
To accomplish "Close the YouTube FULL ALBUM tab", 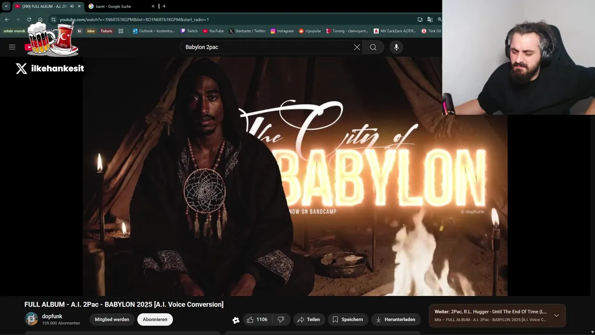I will pos(79,6).
